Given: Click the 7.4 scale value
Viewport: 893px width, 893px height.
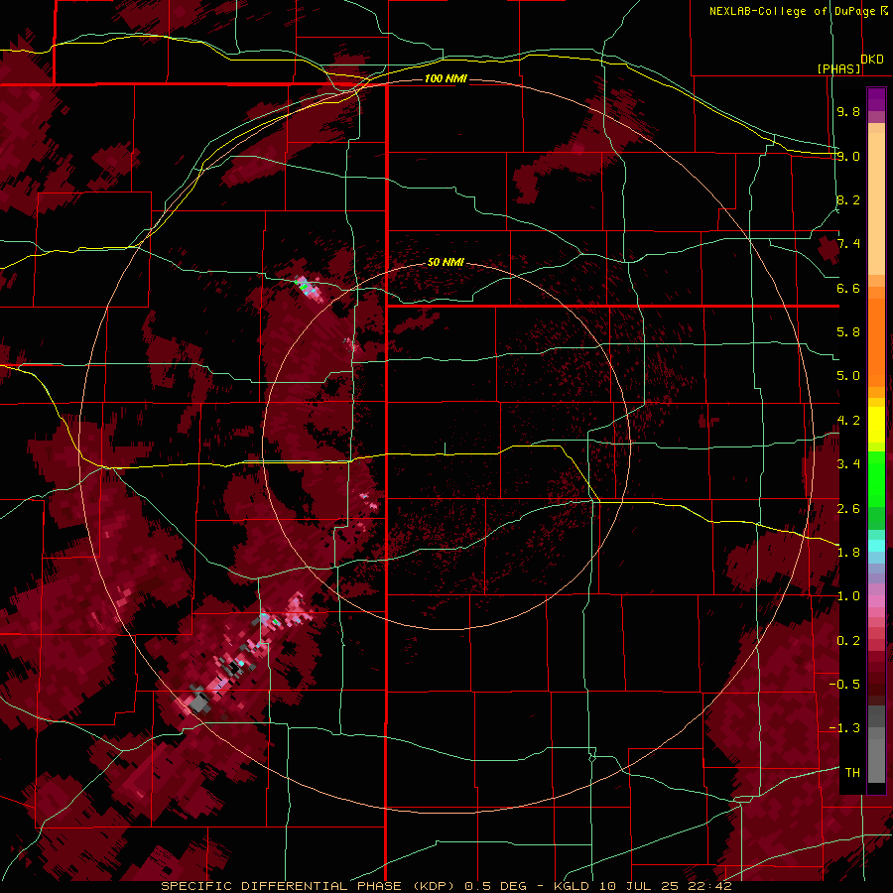Looking at the screenshot, I should click(848, 244).
